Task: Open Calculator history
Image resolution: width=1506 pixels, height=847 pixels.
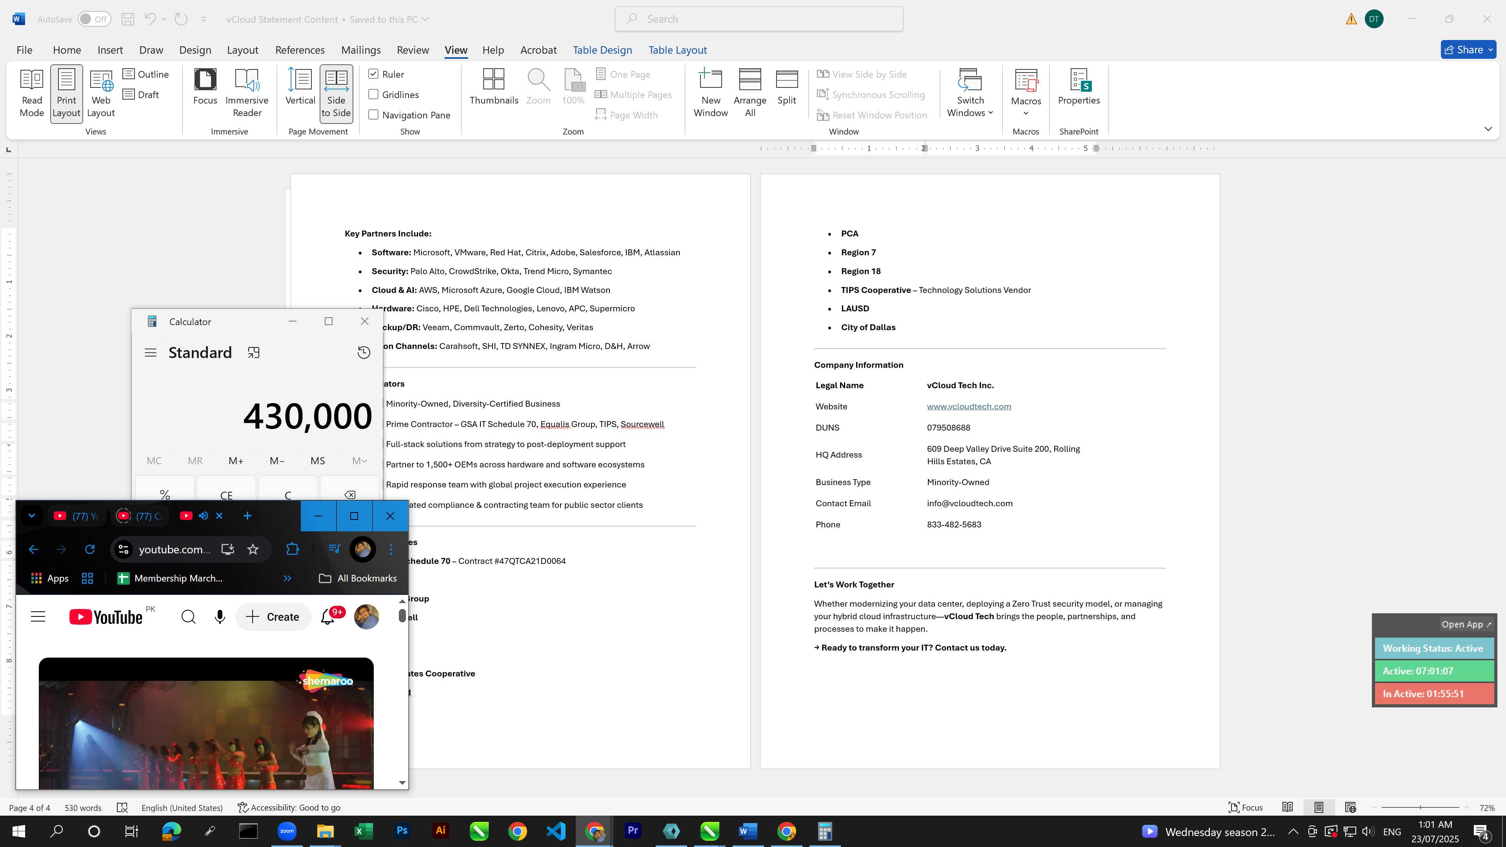Action: (x=364, y=353)
